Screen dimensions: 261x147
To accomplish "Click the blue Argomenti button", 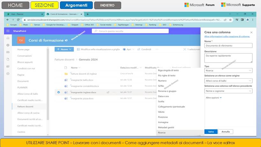I will [x=76, y=5].
